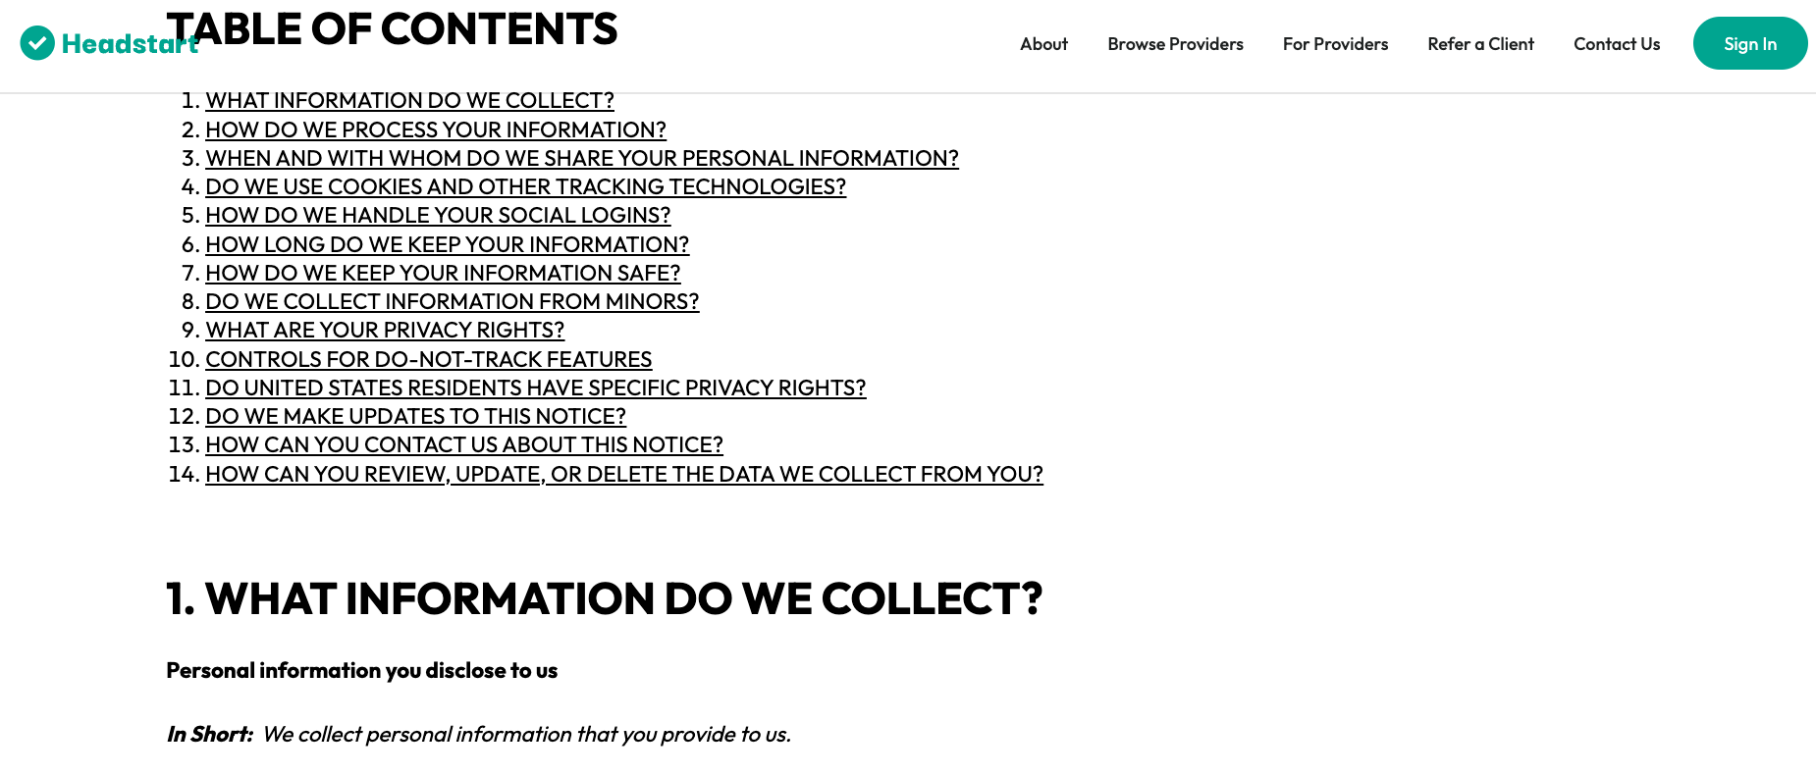Go to 'Do we make updates to this notice?'
The width and height of the screenshot is (1816, 775).
[415, 417]
